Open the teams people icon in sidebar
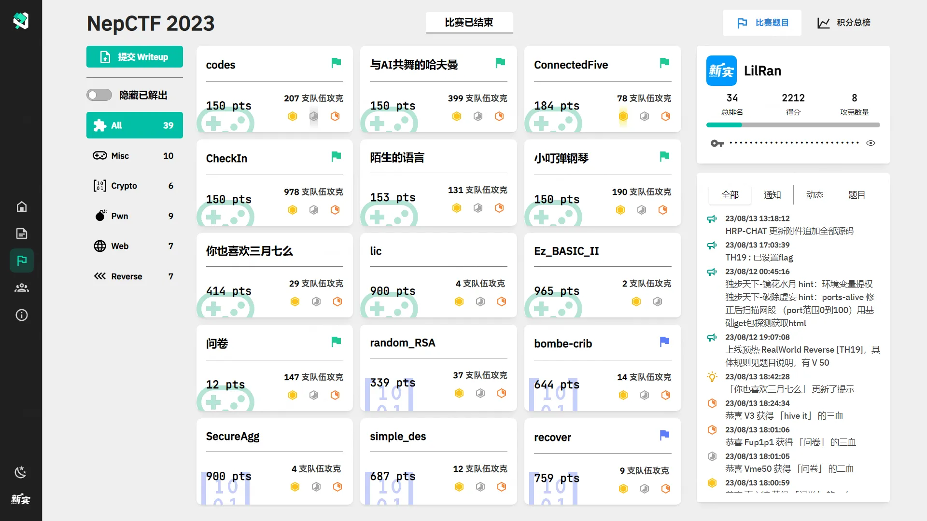This screenshot has width=927, height=521. (x=22, y=288)
